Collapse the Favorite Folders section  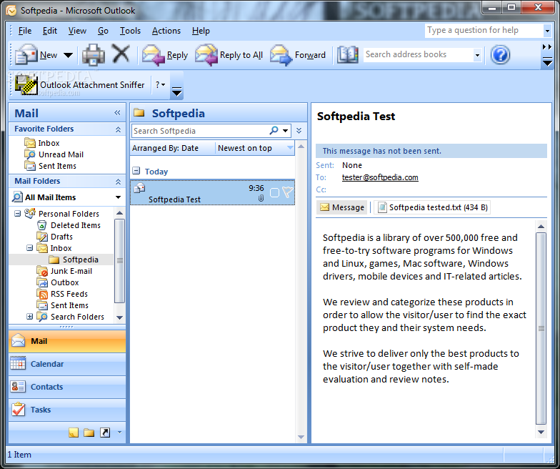coord(118,129)
